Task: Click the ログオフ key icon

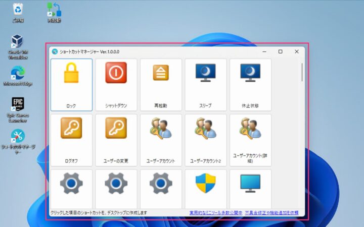Action: [71, 128]
